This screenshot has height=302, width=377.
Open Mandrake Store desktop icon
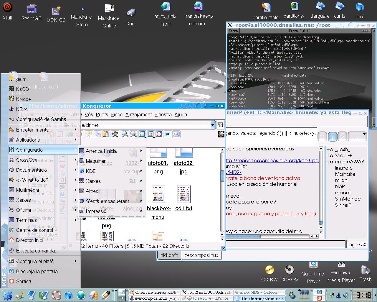(82, 17)
